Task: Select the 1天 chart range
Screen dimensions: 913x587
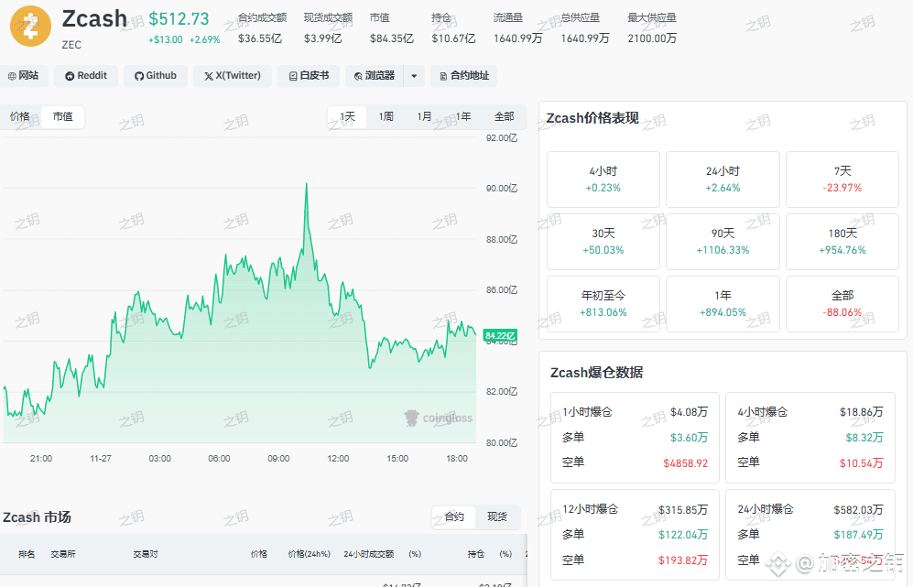Action: [x=347, y=116]
